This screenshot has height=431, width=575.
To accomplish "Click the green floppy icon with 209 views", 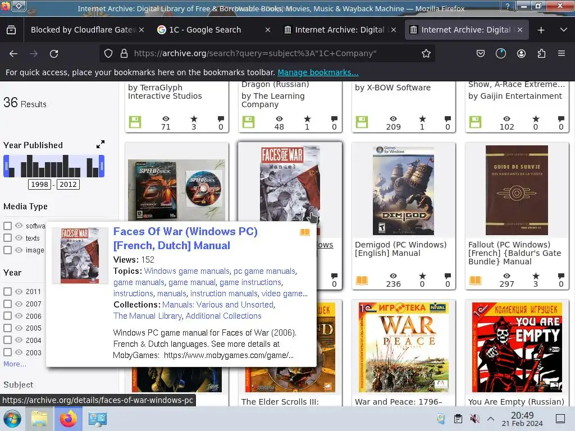I will click(362, 122).
